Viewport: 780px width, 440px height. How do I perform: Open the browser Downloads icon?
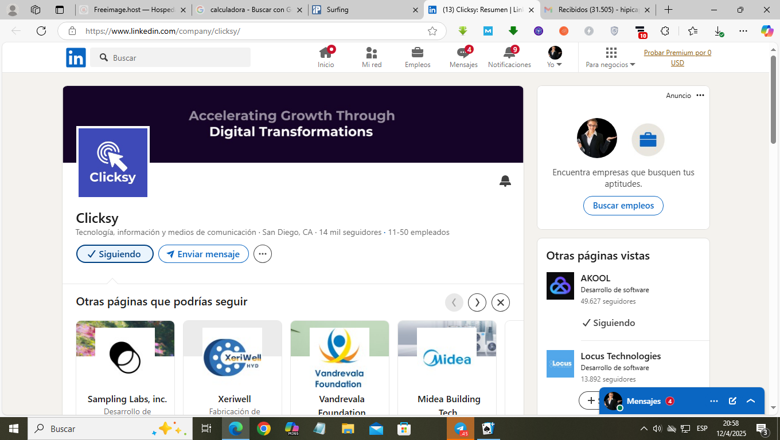(718, 31)
